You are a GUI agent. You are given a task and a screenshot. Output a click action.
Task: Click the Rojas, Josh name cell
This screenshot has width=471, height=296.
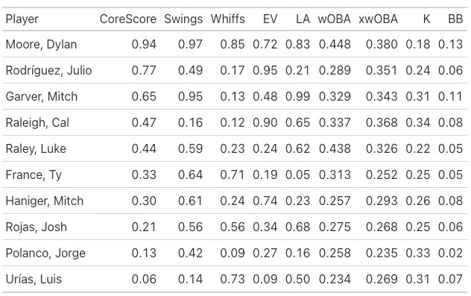(36, 227)
